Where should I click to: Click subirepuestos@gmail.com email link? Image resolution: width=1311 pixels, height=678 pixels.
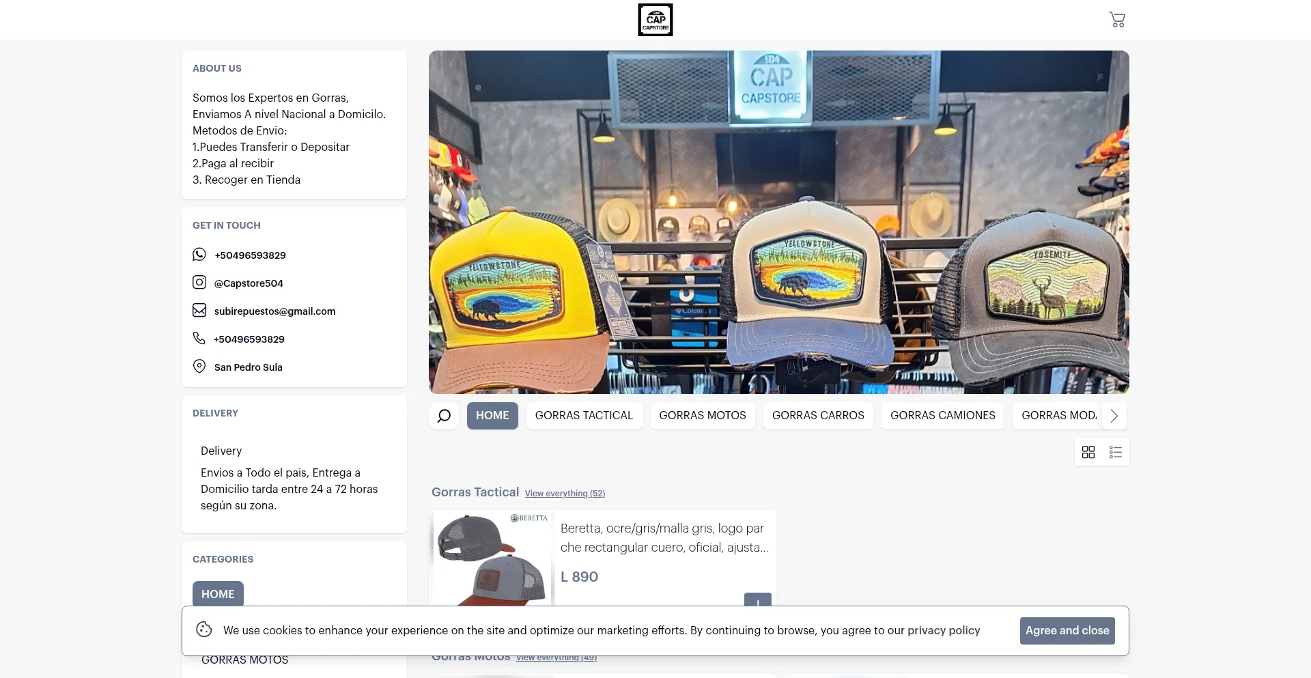274,311
